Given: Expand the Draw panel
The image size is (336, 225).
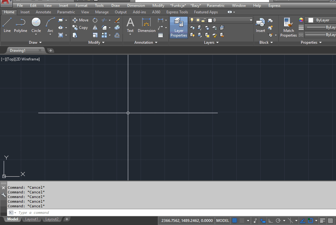Looking at the screenshot, I should coord(35,42).
